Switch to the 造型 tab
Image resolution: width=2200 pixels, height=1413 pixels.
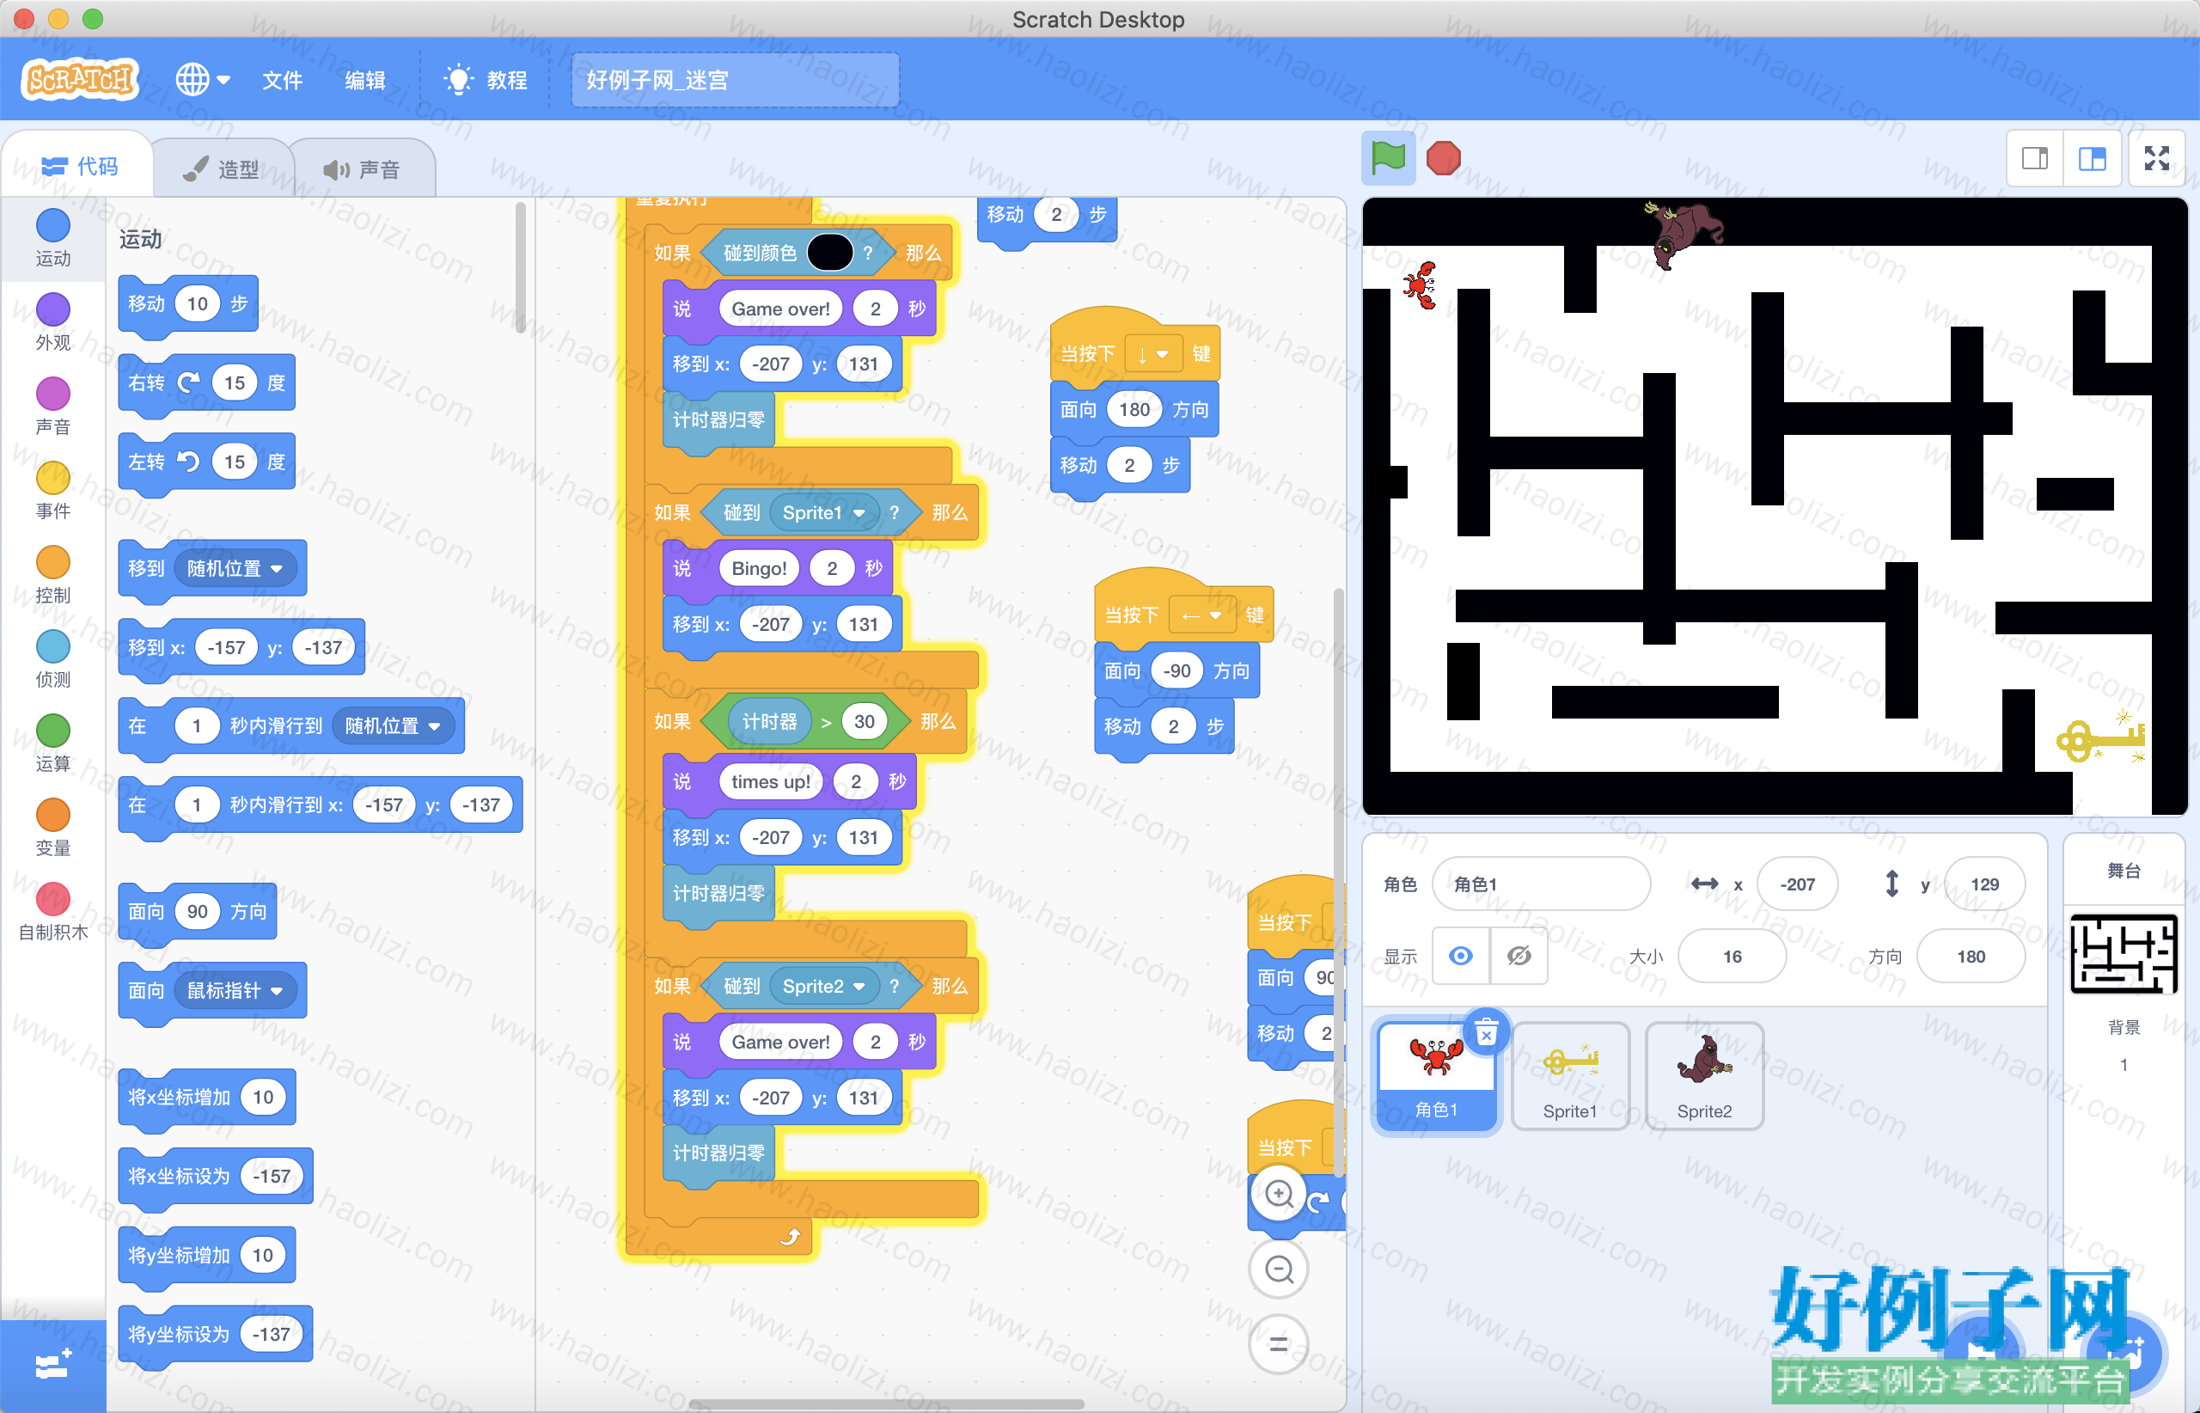[x=221, y=168]
